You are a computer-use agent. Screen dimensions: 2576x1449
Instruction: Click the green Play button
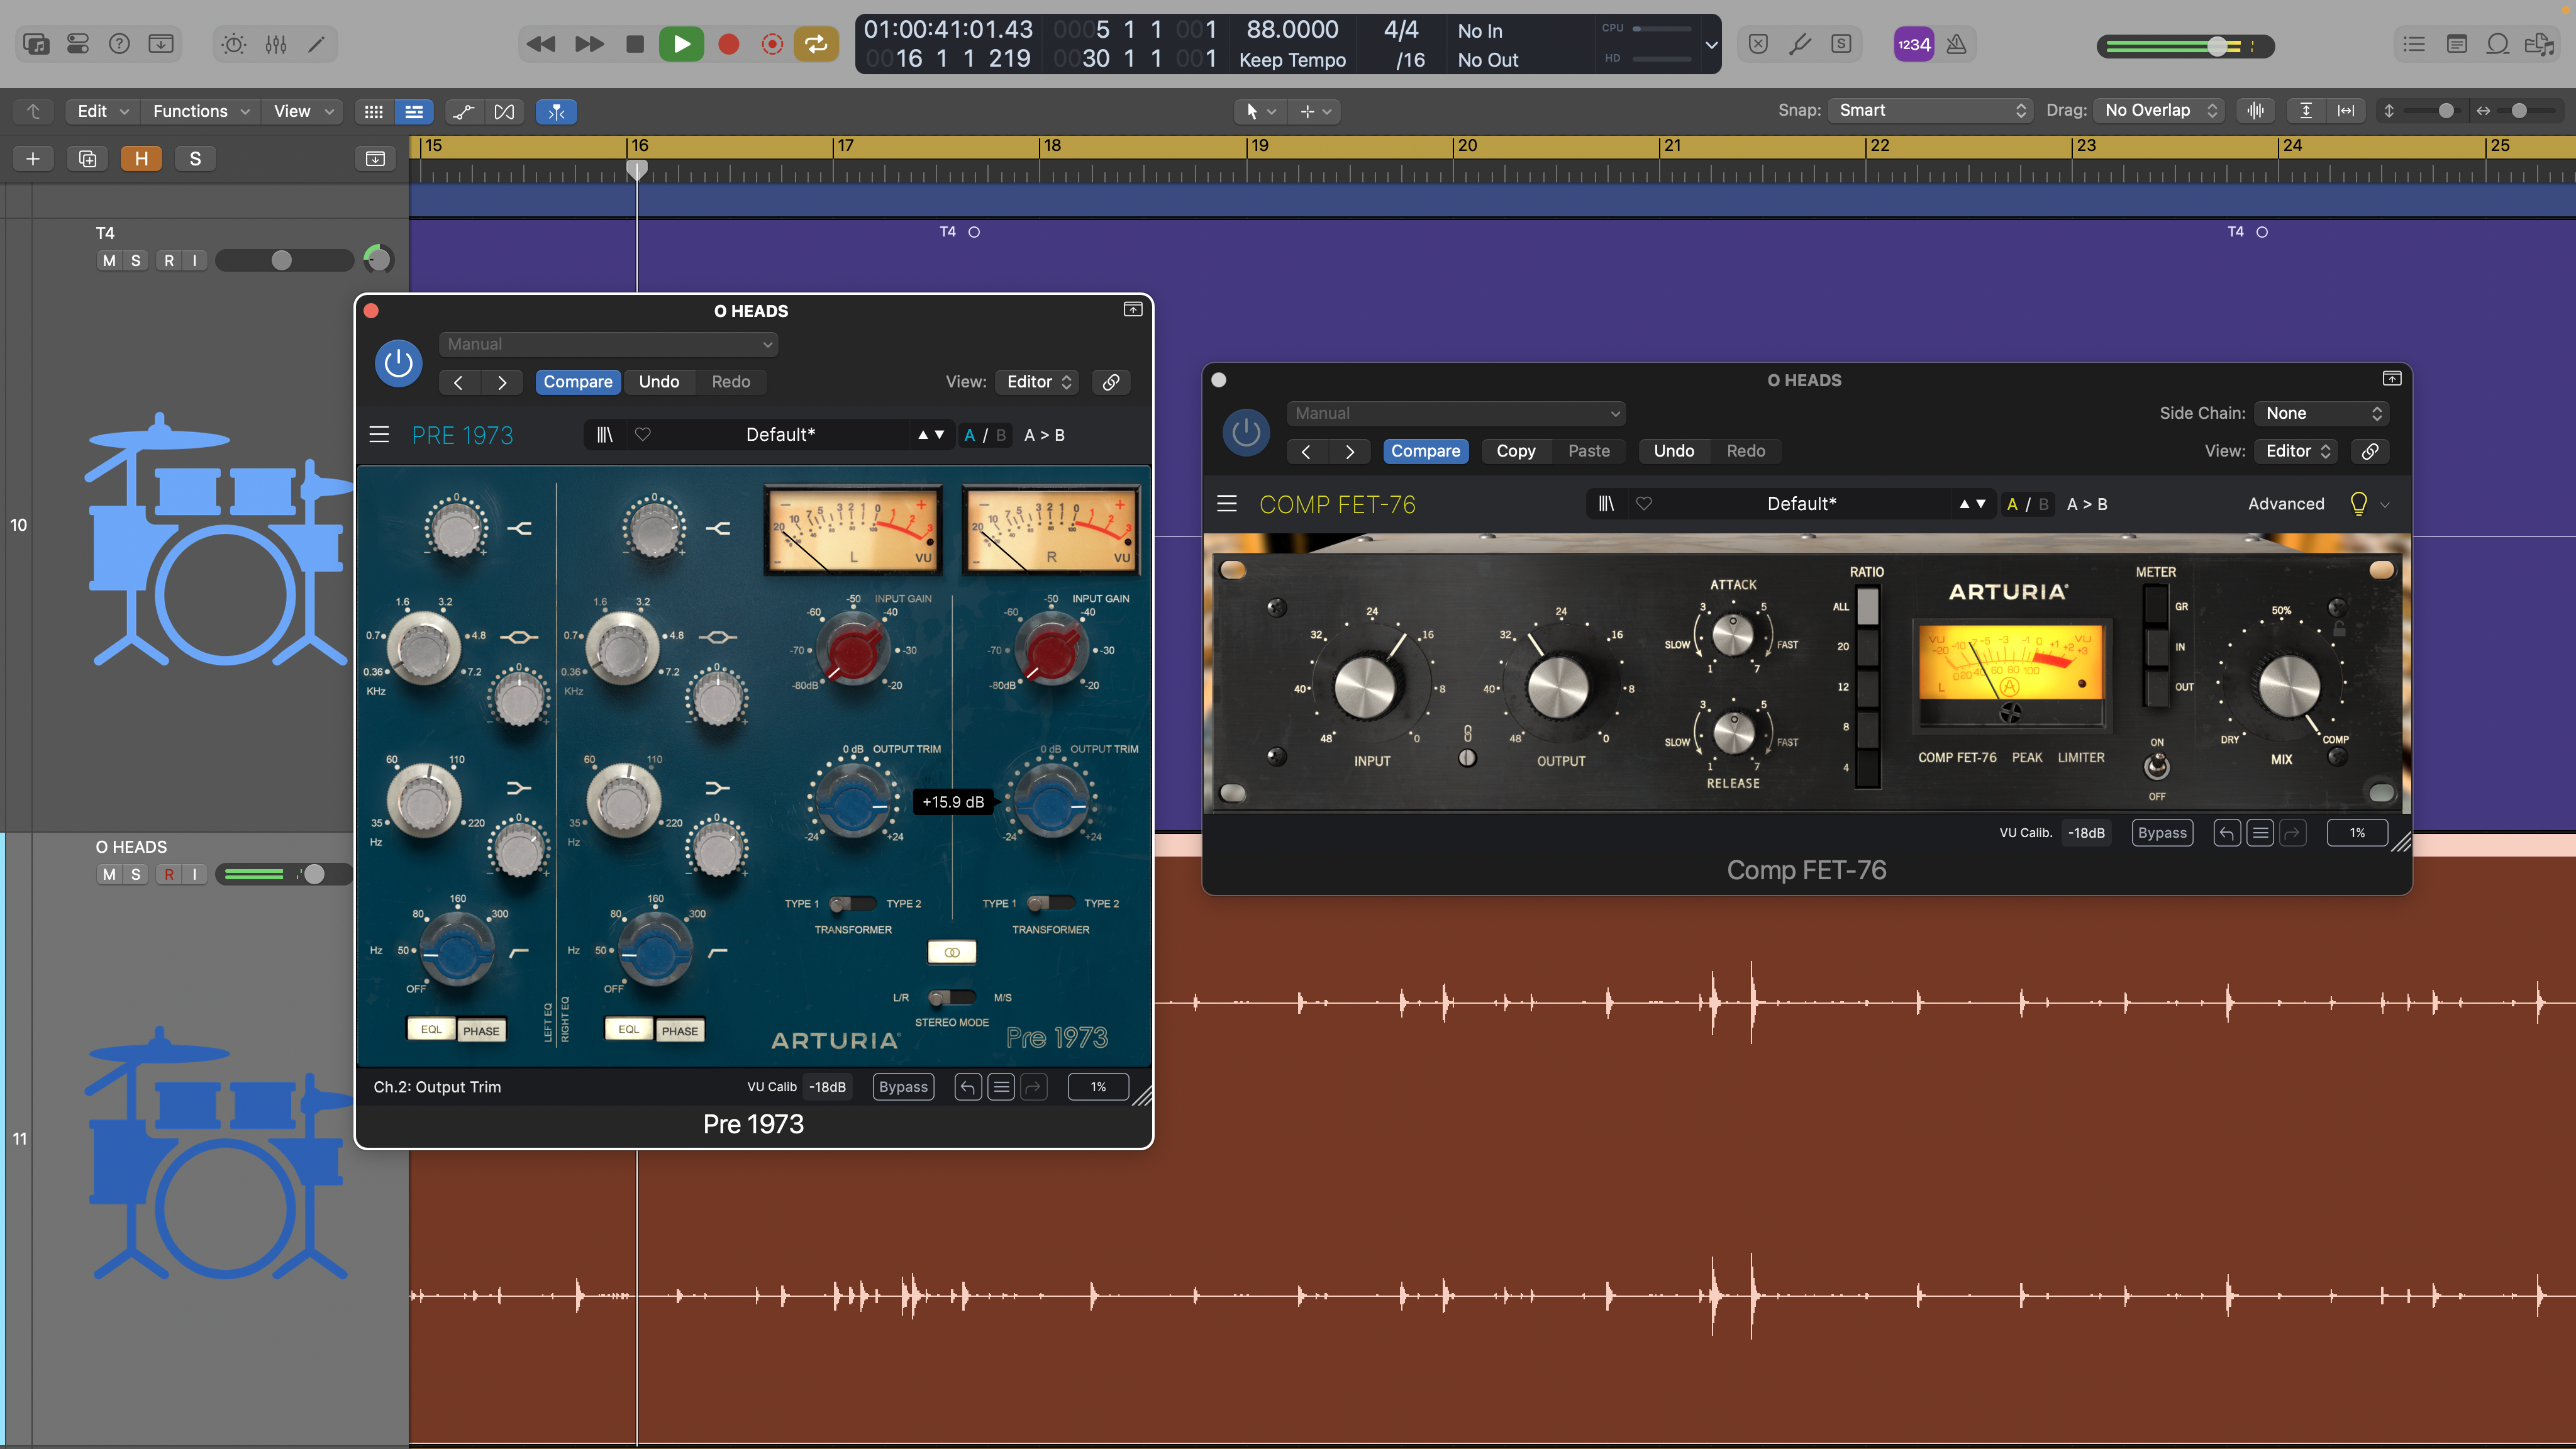coord(682,44)
